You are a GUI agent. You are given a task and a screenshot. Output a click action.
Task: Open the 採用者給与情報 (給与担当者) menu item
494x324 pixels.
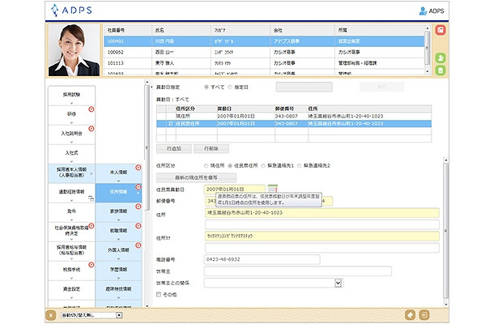pos(71,251)
